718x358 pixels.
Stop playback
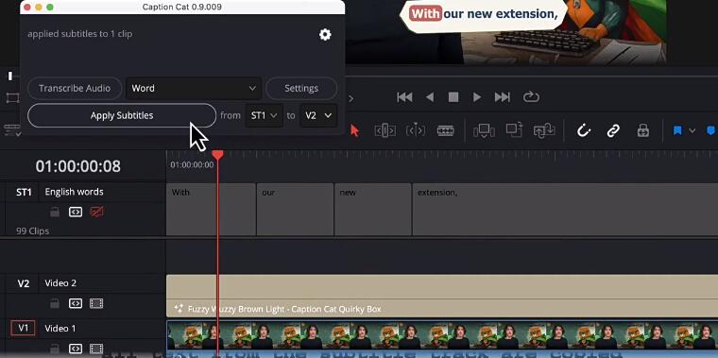(453, 97)
